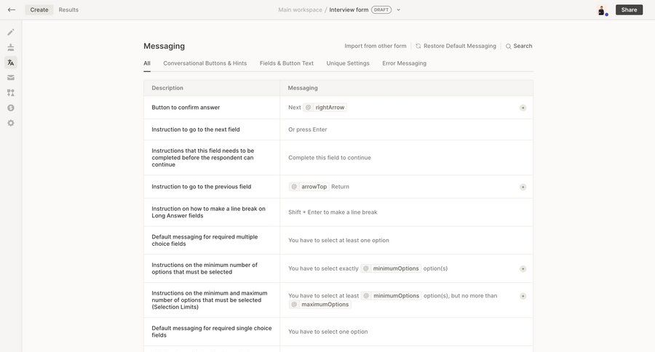Open the payments dollar sidebar icon
This screenshot has height=352, width=655.
point(11,108)
